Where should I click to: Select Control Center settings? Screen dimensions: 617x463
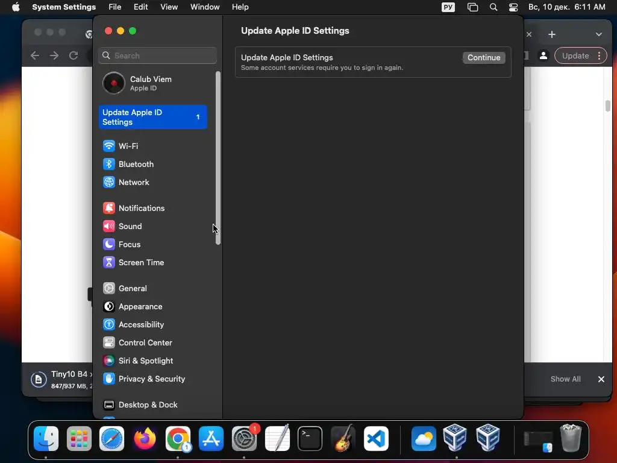(x=152, y=343)
